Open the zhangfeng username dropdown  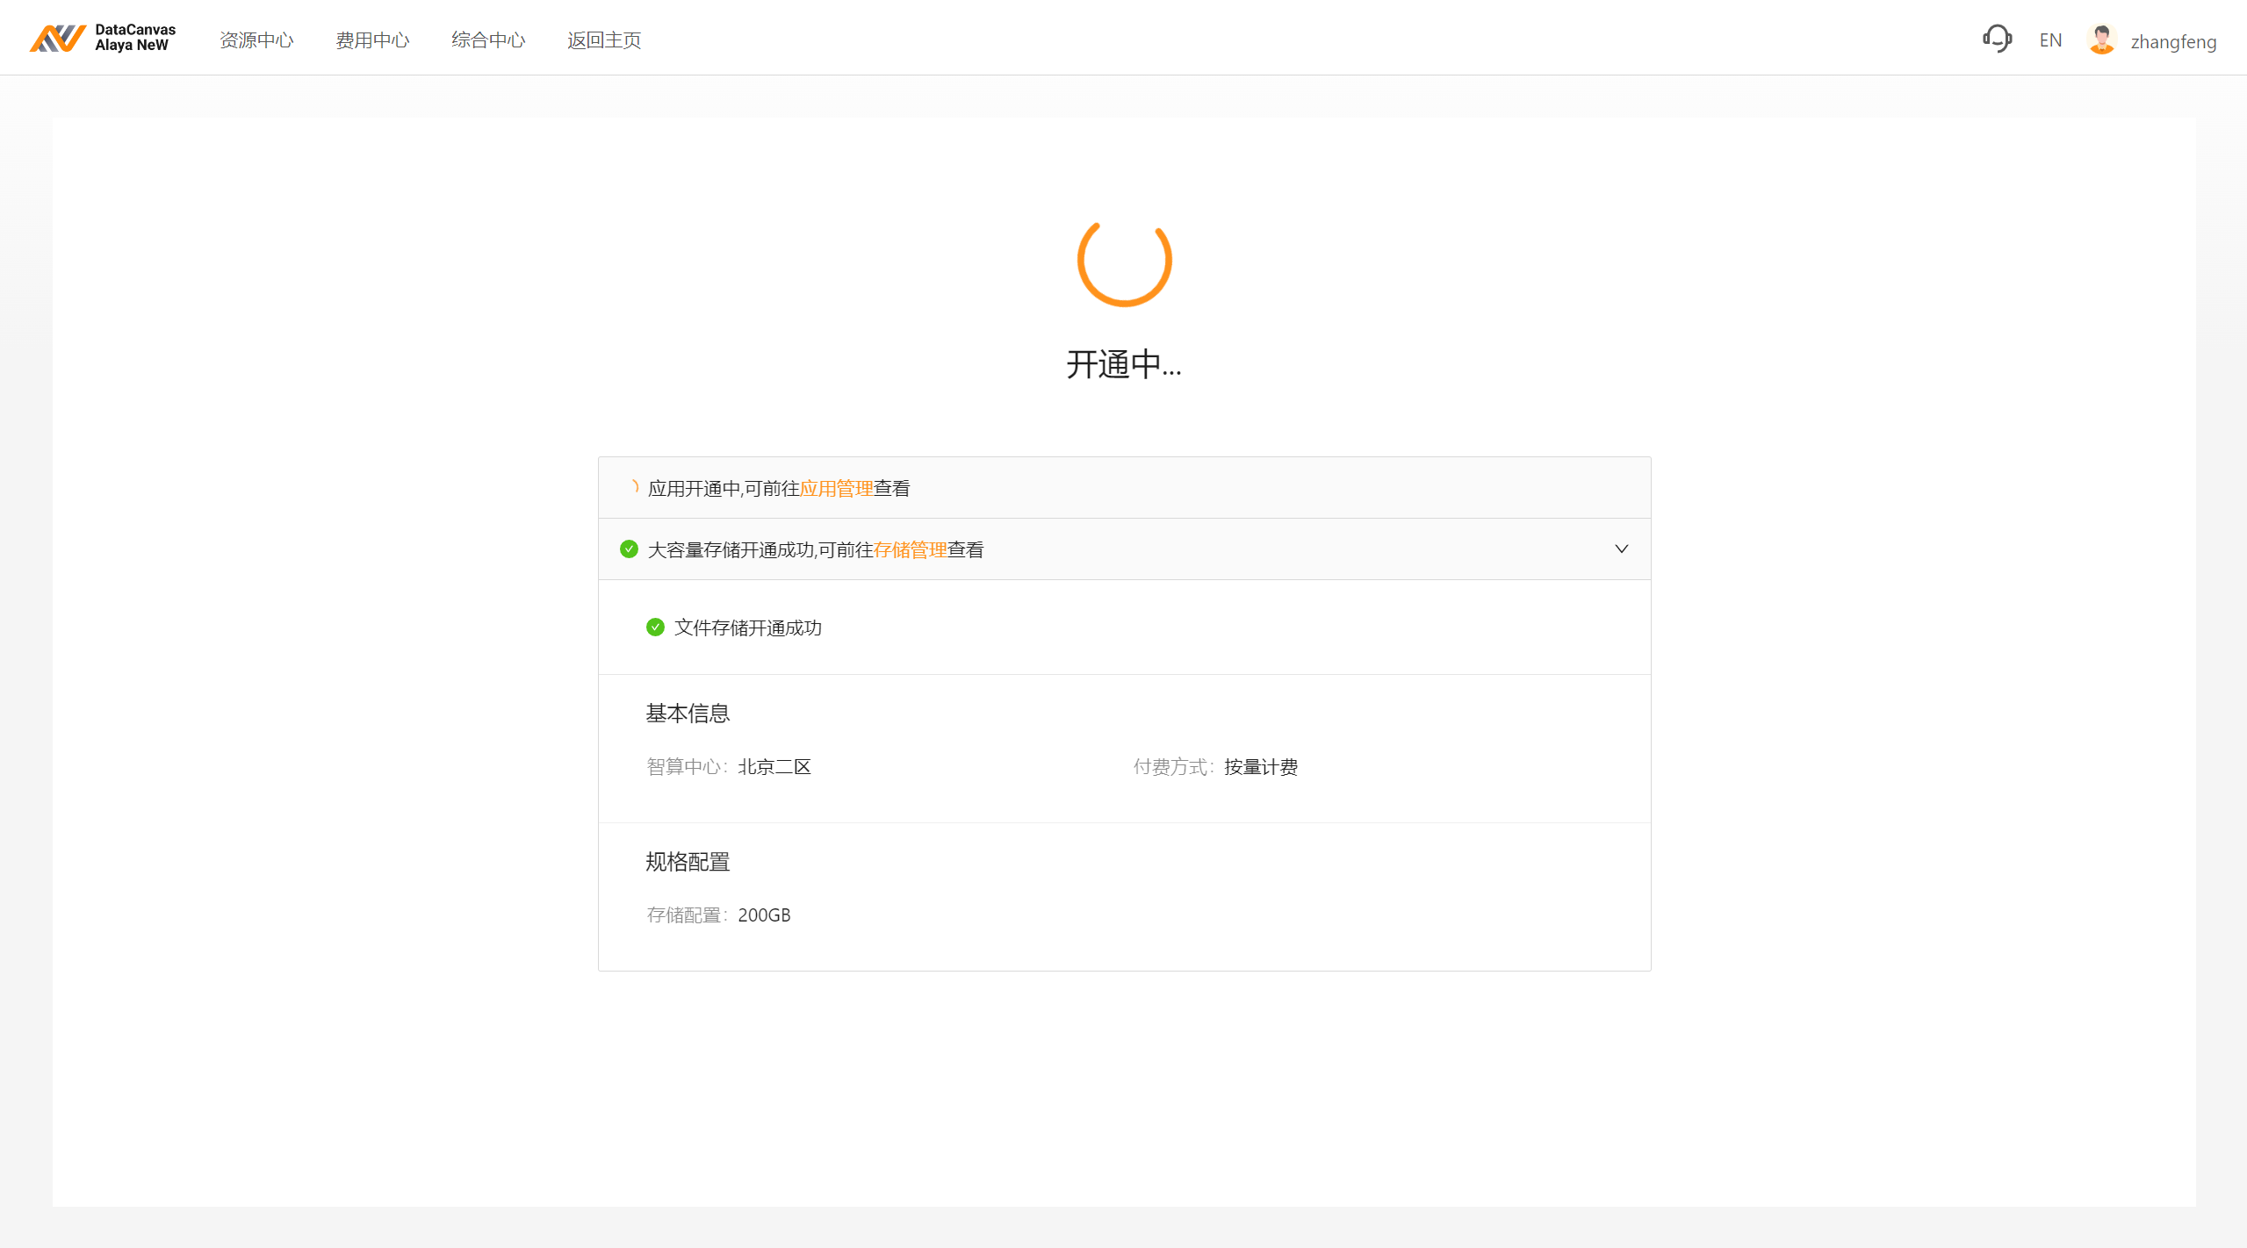(x=2173, y=41)
